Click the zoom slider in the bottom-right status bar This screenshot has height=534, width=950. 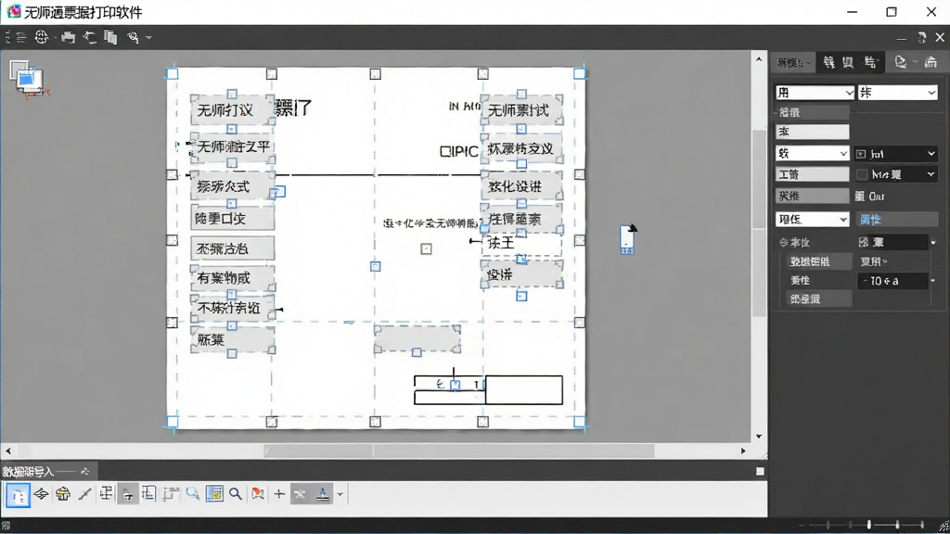868,525
